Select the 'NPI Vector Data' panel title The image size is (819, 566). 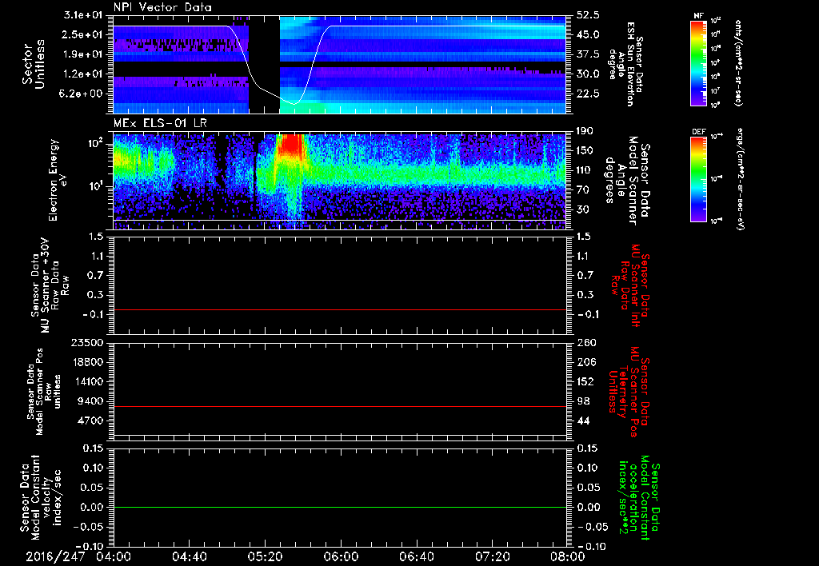[x=162, y=7]
